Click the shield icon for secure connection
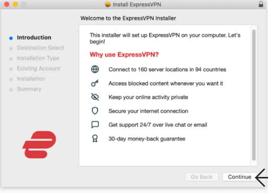 95,111
